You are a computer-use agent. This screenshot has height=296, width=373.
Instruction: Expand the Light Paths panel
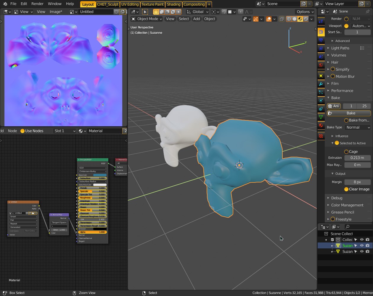coord(340,48)
